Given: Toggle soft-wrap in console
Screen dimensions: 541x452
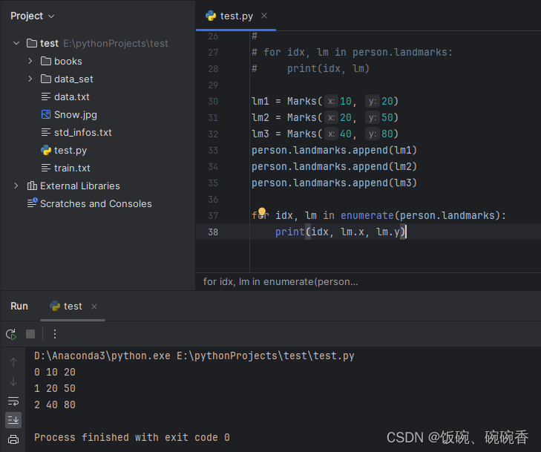Looking at the screenshot, I should point(13,401).
